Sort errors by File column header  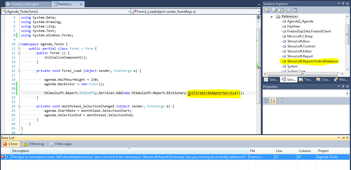(261, 151)
